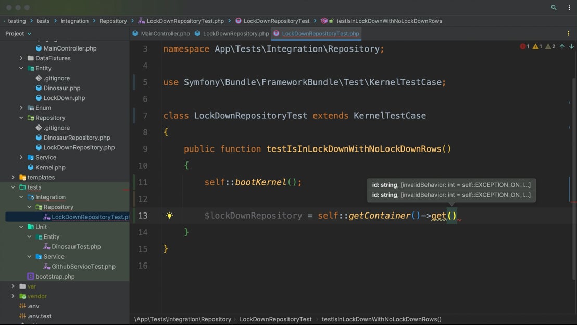
Task: Open the Project view dropdown
Action: (18, 33)
